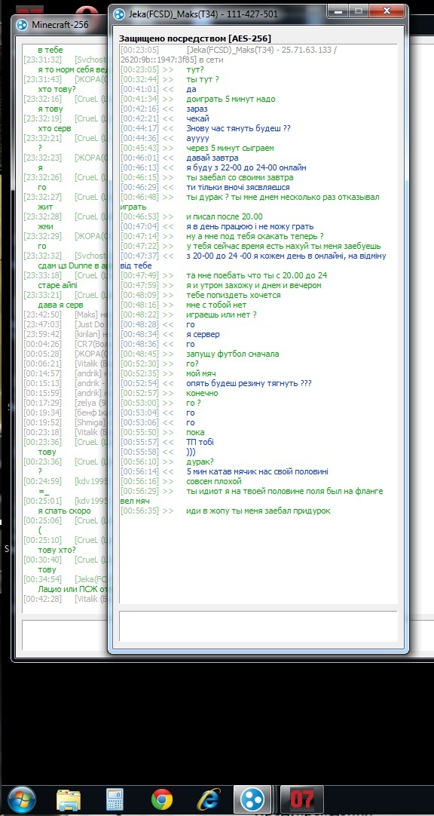
Task: Click the message 'мне с тобой нет'
Action: pyautogui.click(x=216, y=305)
